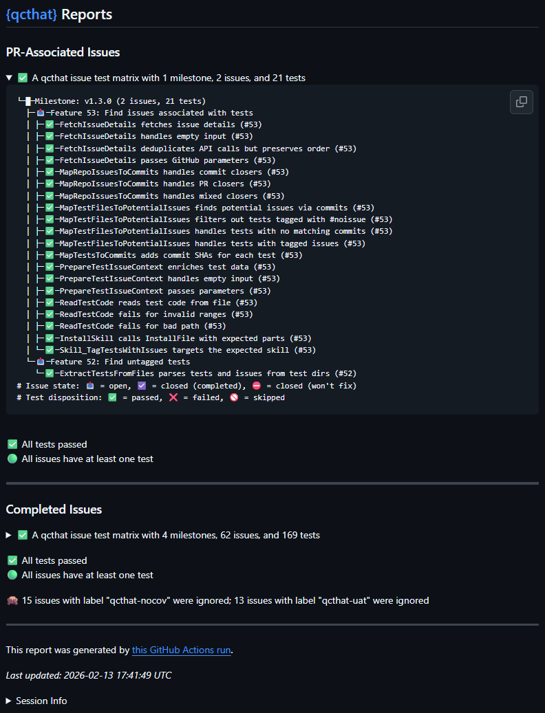Click the green check next to PR-associated matrix summary
This screenshot has height=713, width=545.
(x=23, y=78)
